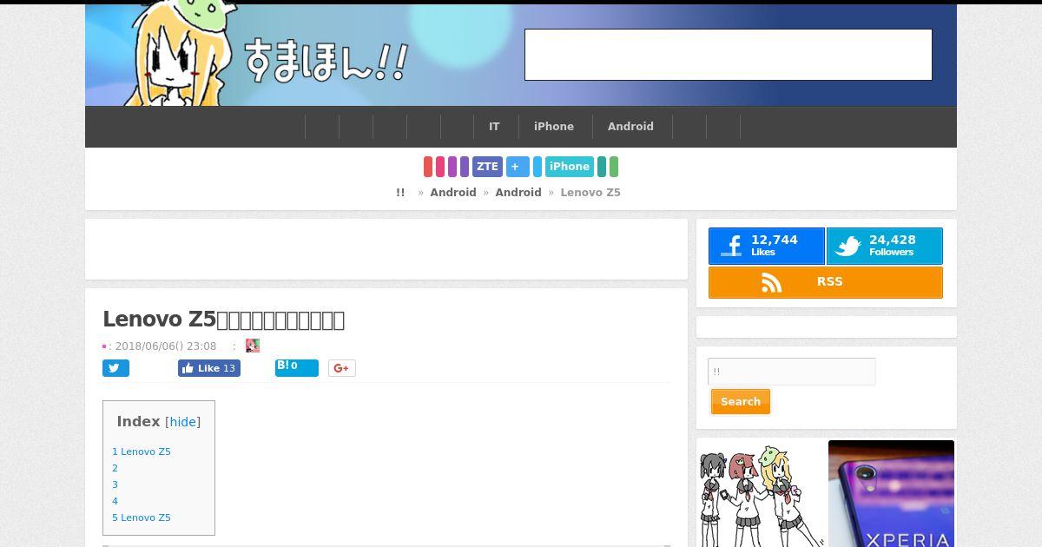Open the Facebook Likes page
The image size is (1042, 547).
click(766, 247)
